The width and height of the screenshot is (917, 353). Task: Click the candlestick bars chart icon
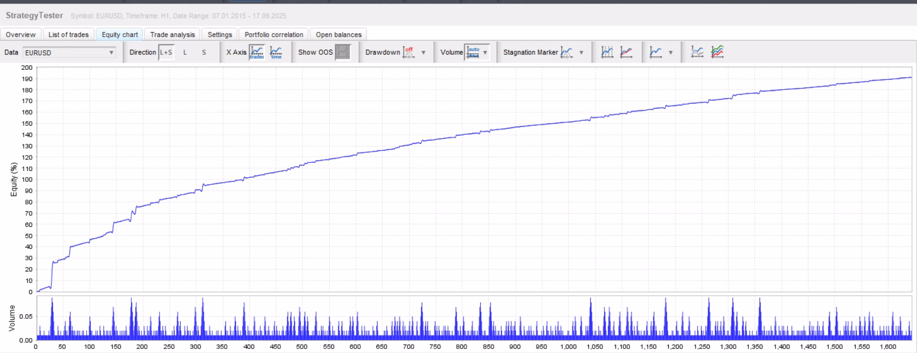pyautogui.click(x=607, y=52)
